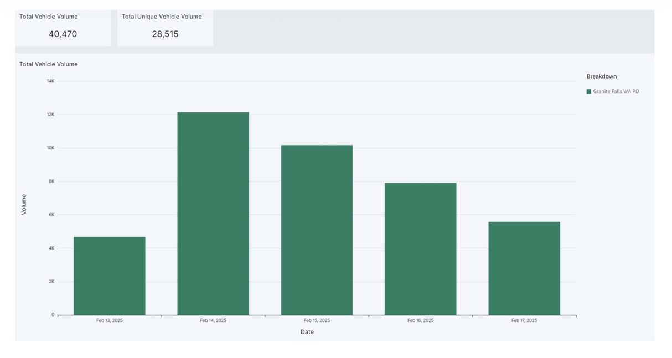Click the Date axis title
Image resolution: width=672 pixels, height=358 pixels.
tap(307, 332)
